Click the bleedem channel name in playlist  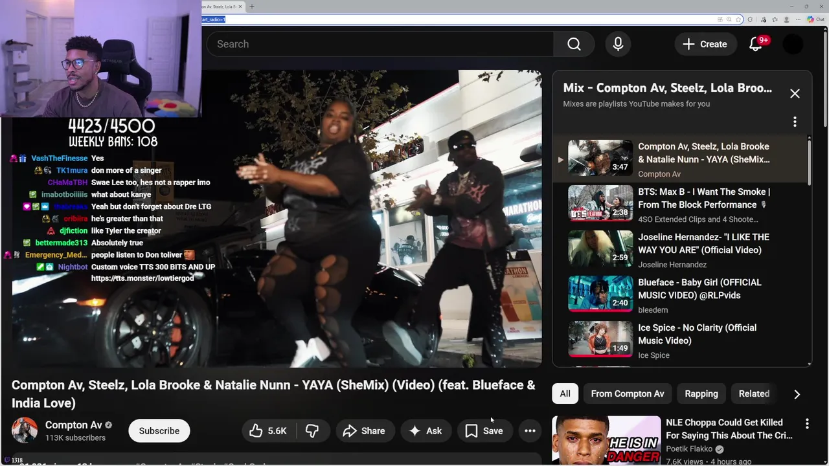[653, 310]
